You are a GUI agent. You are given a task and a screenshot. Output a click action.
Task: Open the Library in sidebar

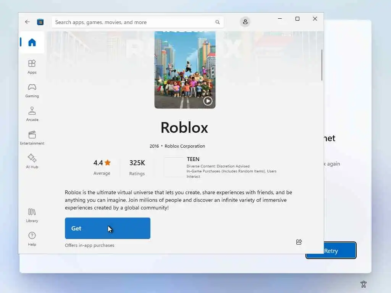tap(32, 216)
